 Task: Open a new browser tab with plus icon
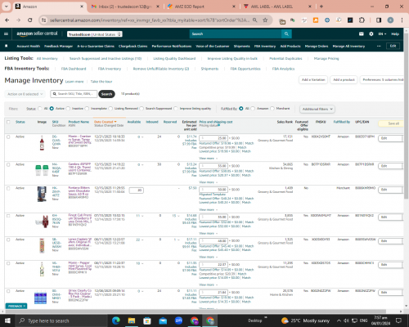[321, 7]
